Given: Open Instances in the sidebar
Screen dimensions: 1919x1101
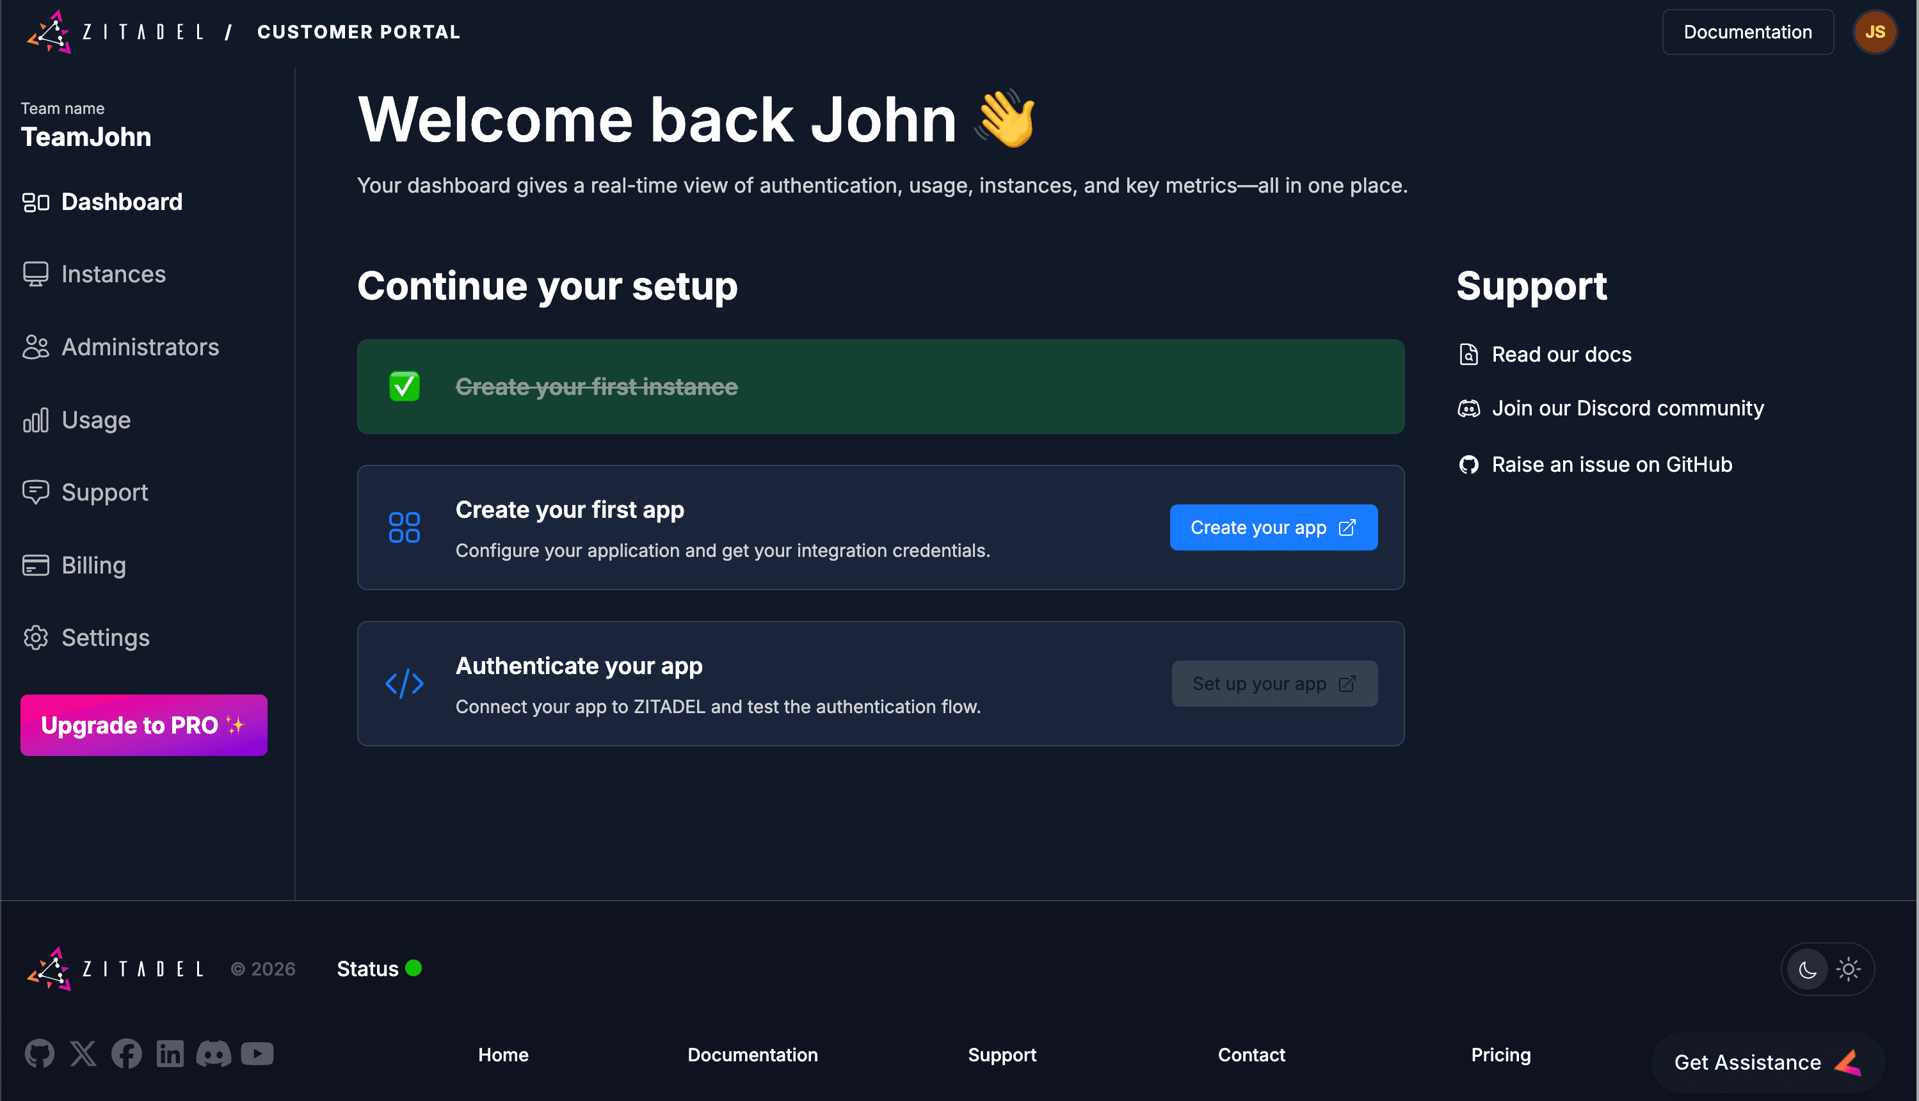Looking at the screenshot, I should (113, 274).
